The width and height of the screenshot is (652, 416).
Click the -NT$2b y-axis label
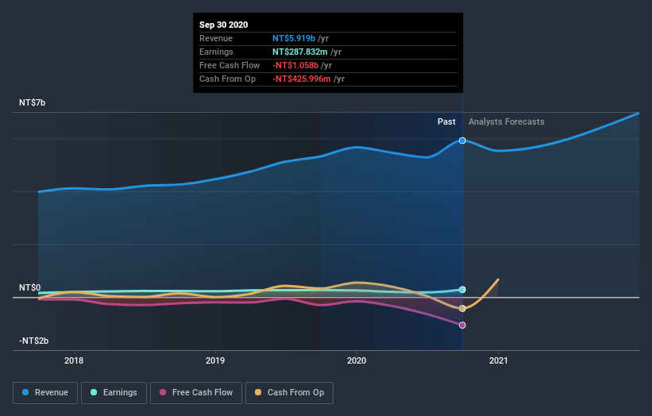[33, 341]
